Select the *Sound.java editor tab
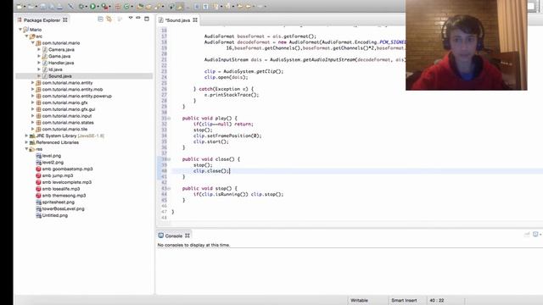The height and width of the screenshot is (305, 543). click(x=177, y=20)
